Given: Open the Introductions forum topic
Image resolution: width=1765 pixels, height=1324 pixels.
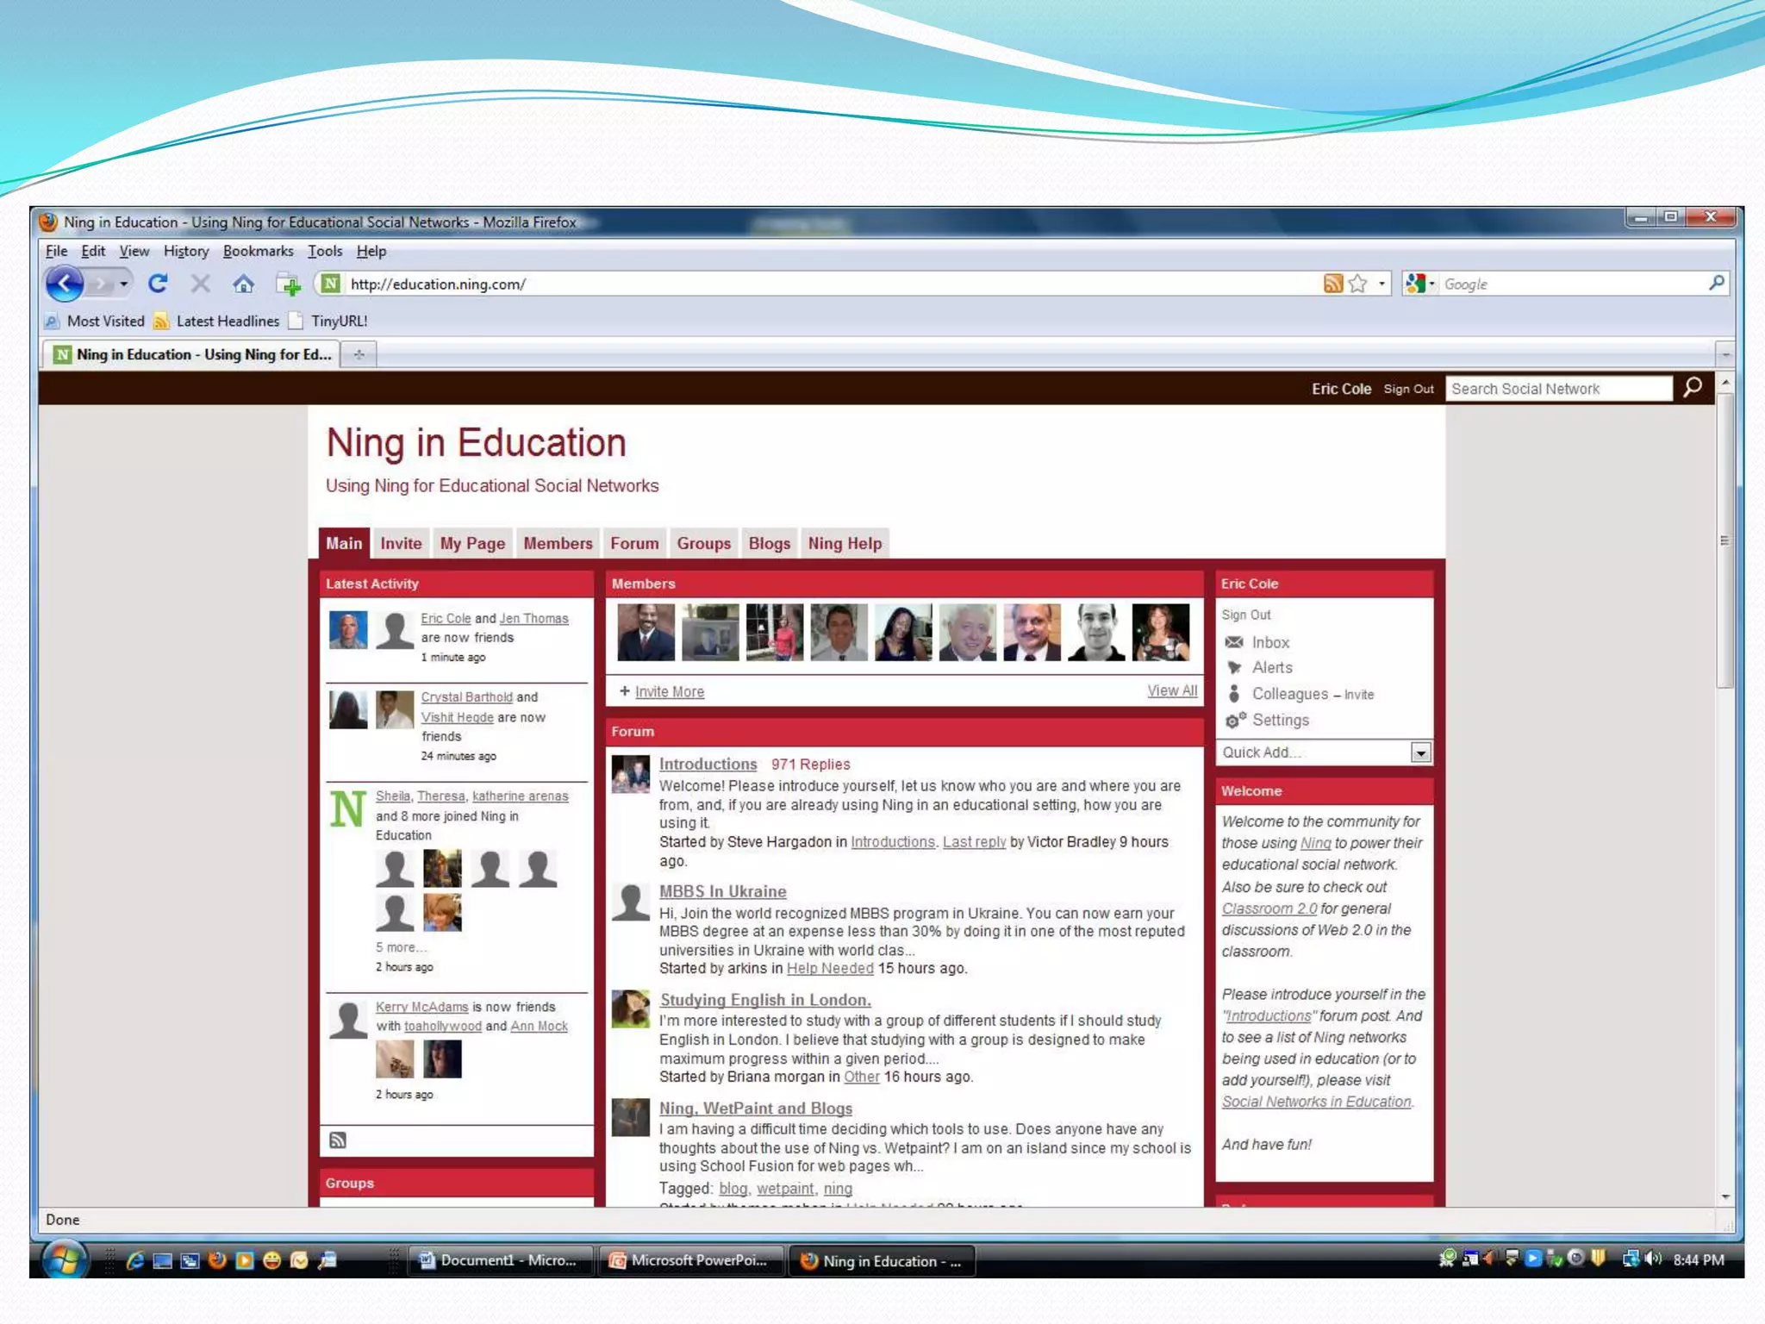Looking at the screenshot, I should pos(708,764).
